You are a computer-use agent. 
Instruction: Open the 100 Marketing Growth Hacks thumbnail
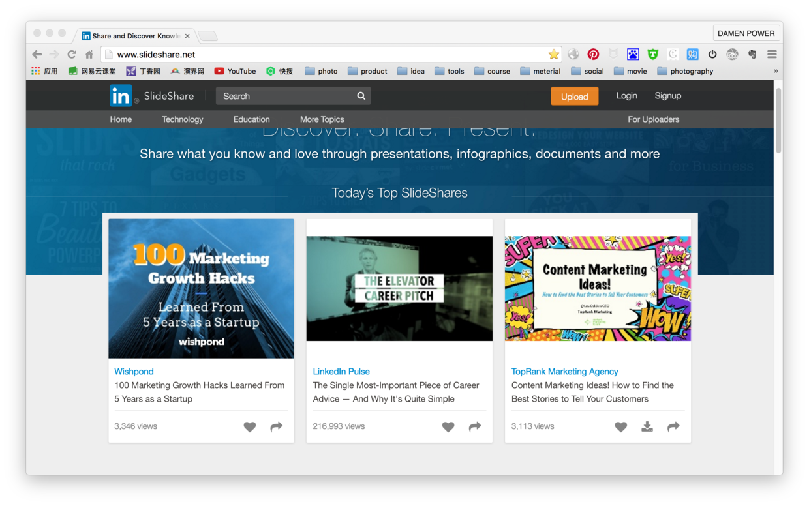(x=201, y=288)
